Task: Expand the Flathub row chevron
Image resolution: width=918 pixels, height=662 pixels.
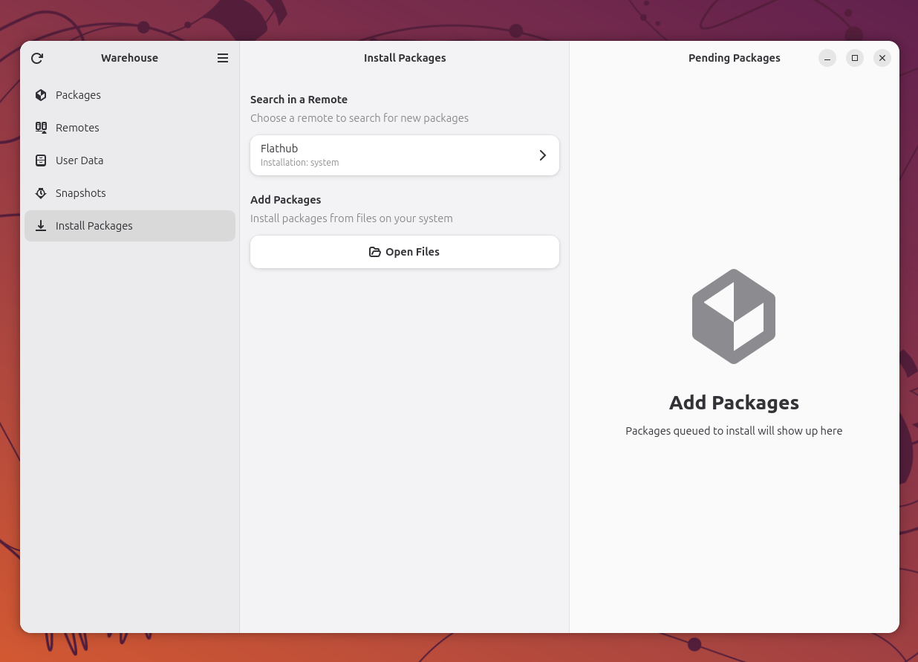Action: pos(543,155)
